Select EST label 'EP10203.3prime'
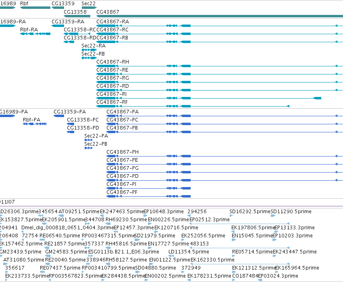This screenshot has height=282, width=343. pyautogui.click(x=293, y=236)
